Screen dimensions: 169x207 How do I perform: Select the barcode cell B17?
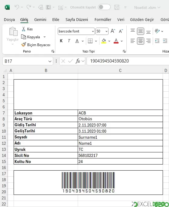(88, 182)
